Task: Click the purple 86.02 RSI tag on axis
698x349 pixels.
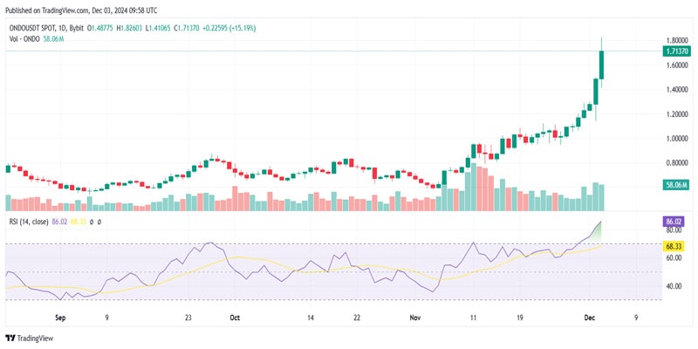Action: 675,220
